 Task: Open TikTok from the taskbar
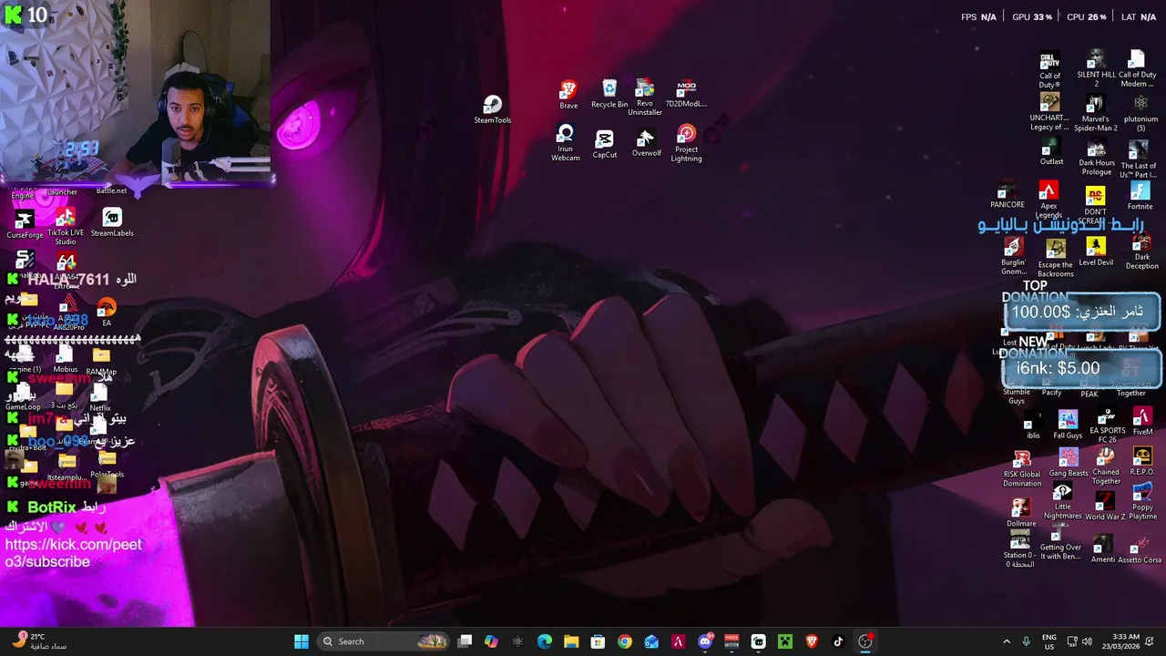point(838,641)
